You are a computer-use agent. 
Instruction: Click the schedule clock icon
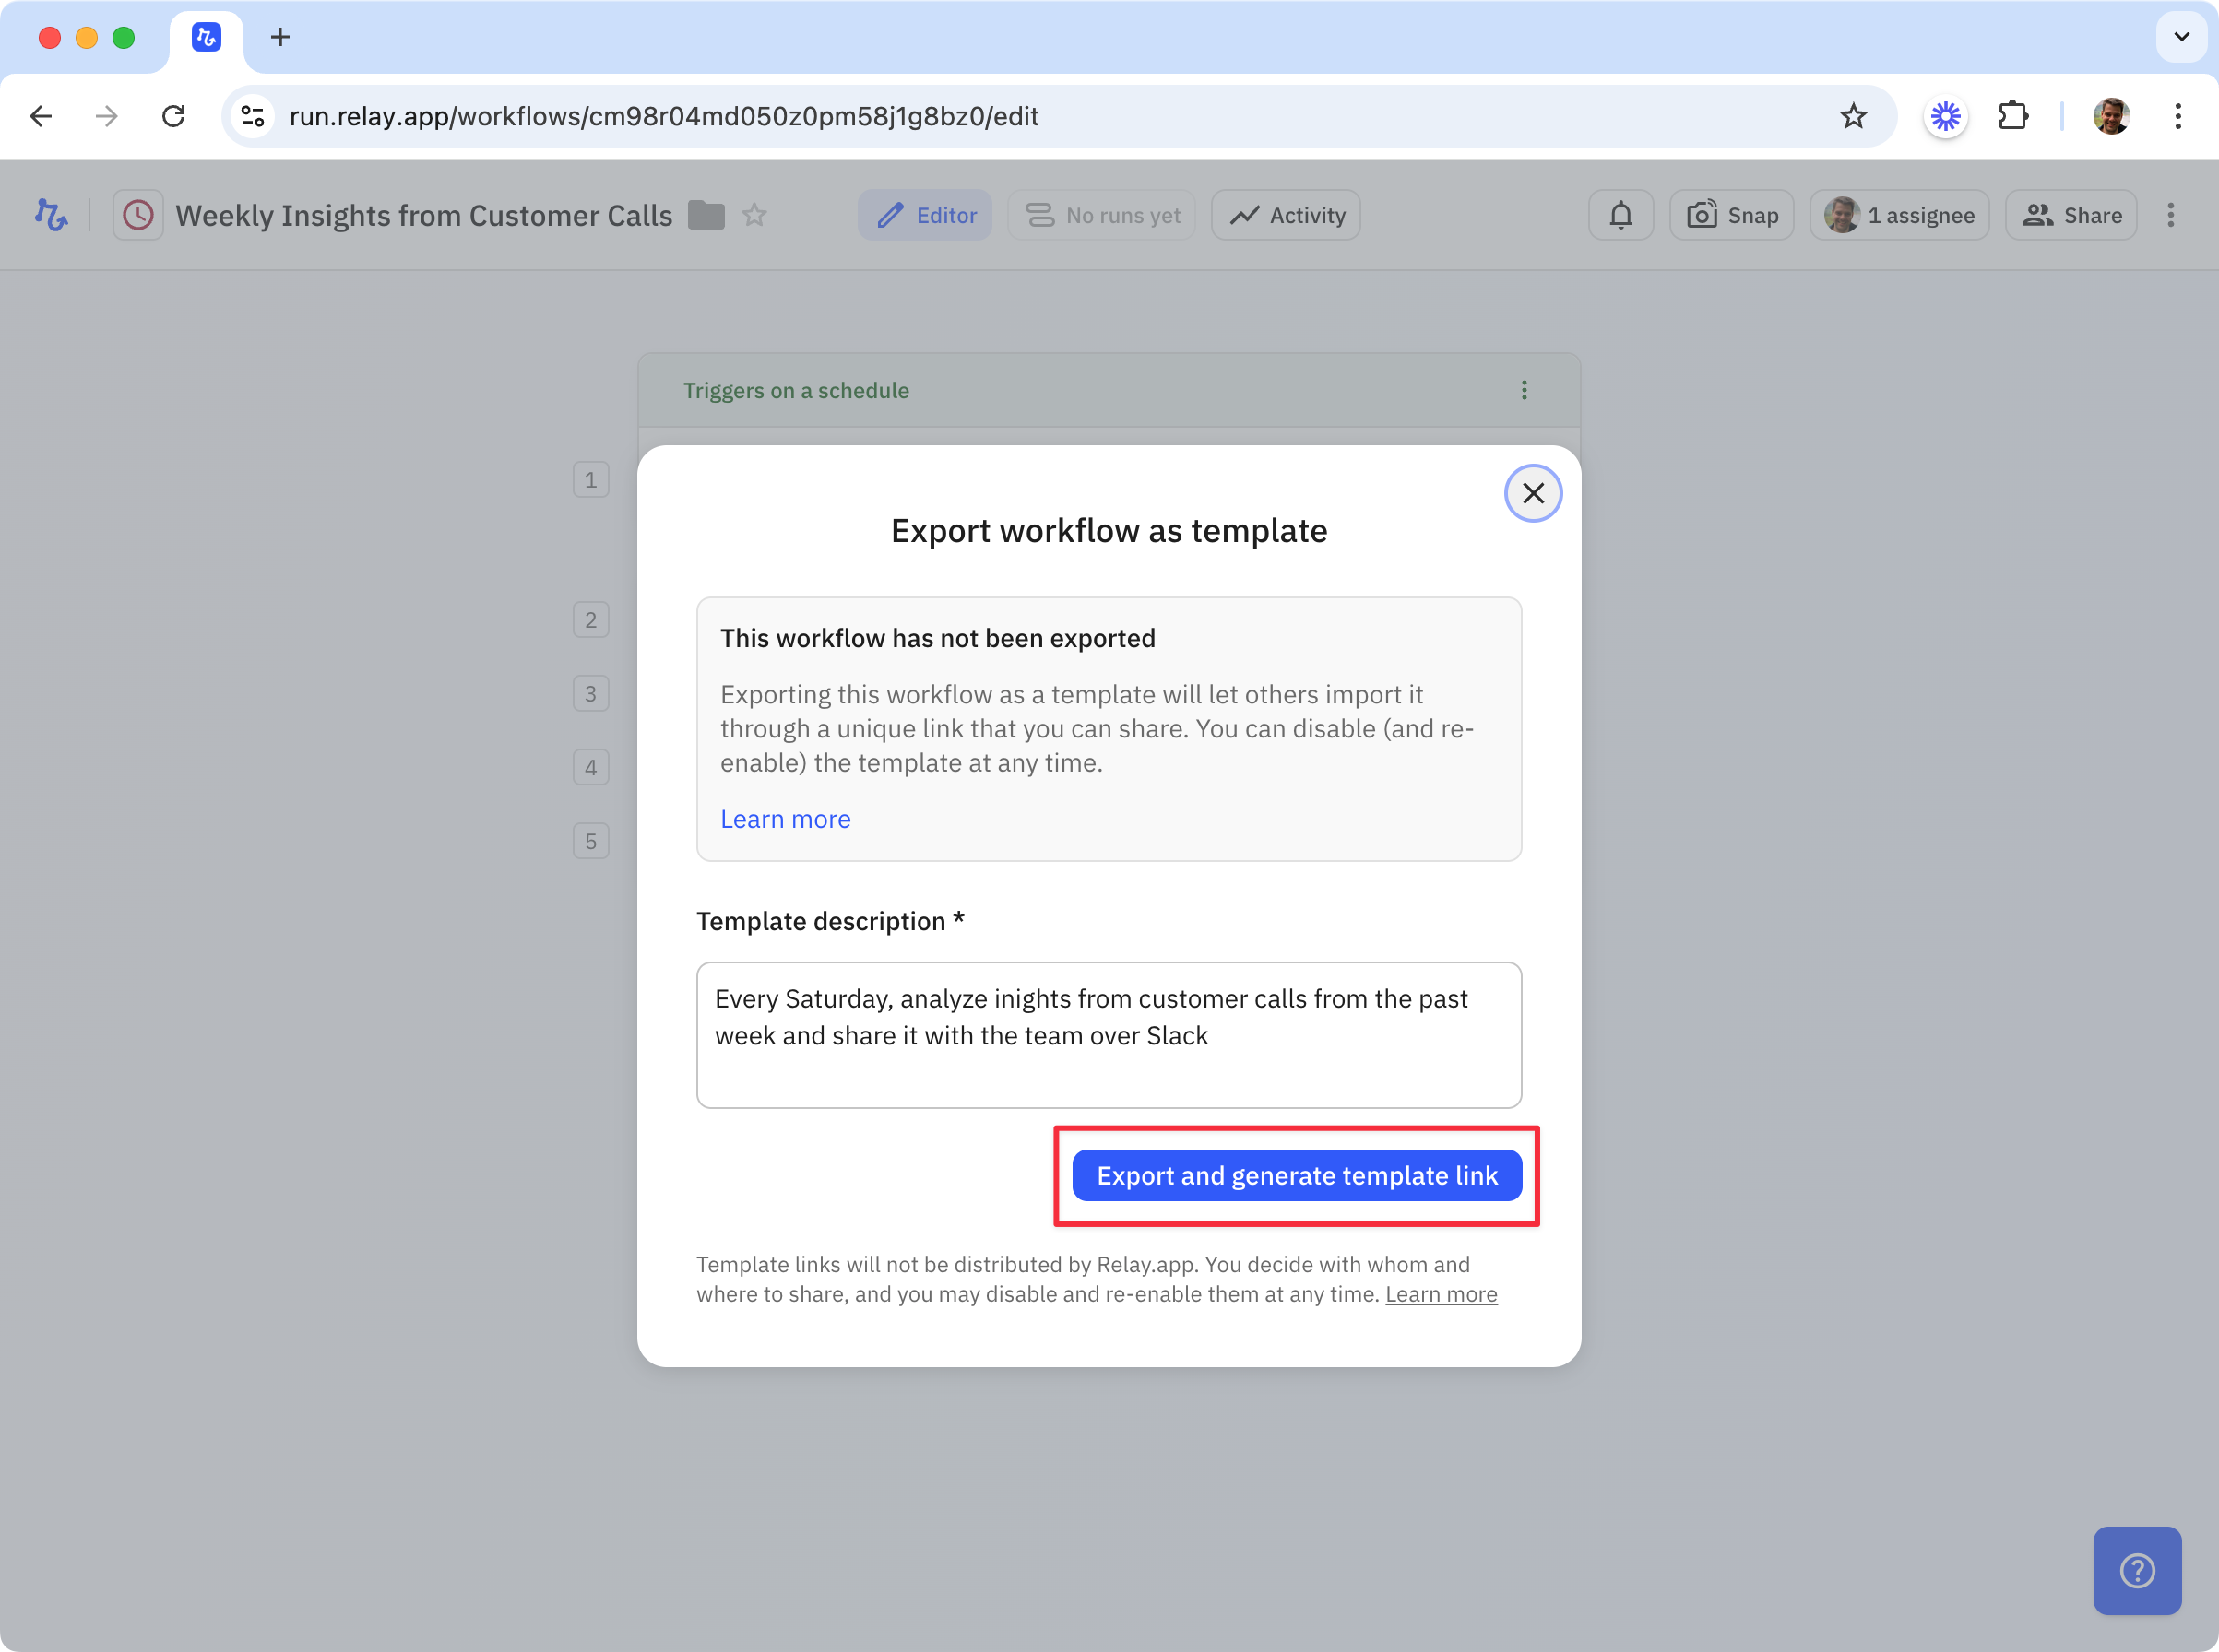[x=138, y=215]
